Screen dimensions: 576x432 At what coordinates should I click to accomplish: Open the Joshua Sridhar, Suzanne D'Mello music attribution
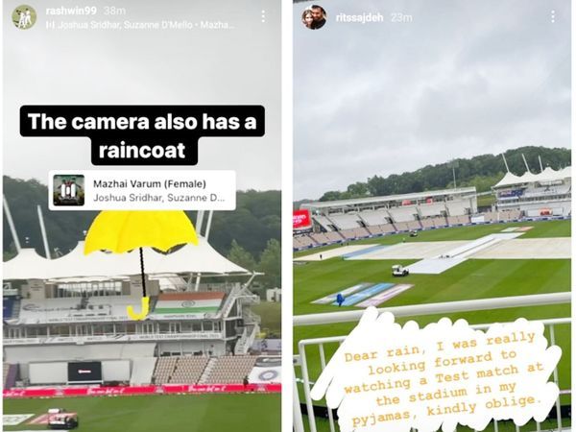[145, 25]
